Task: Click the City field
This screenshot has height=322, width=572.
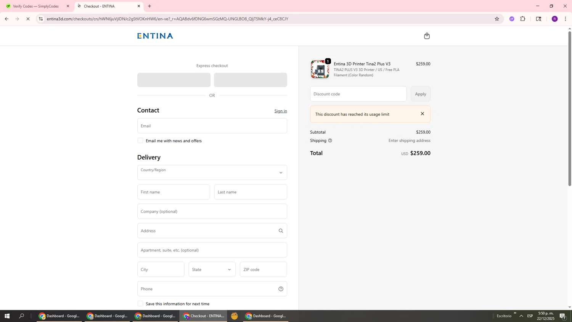Action: (161, 269)
